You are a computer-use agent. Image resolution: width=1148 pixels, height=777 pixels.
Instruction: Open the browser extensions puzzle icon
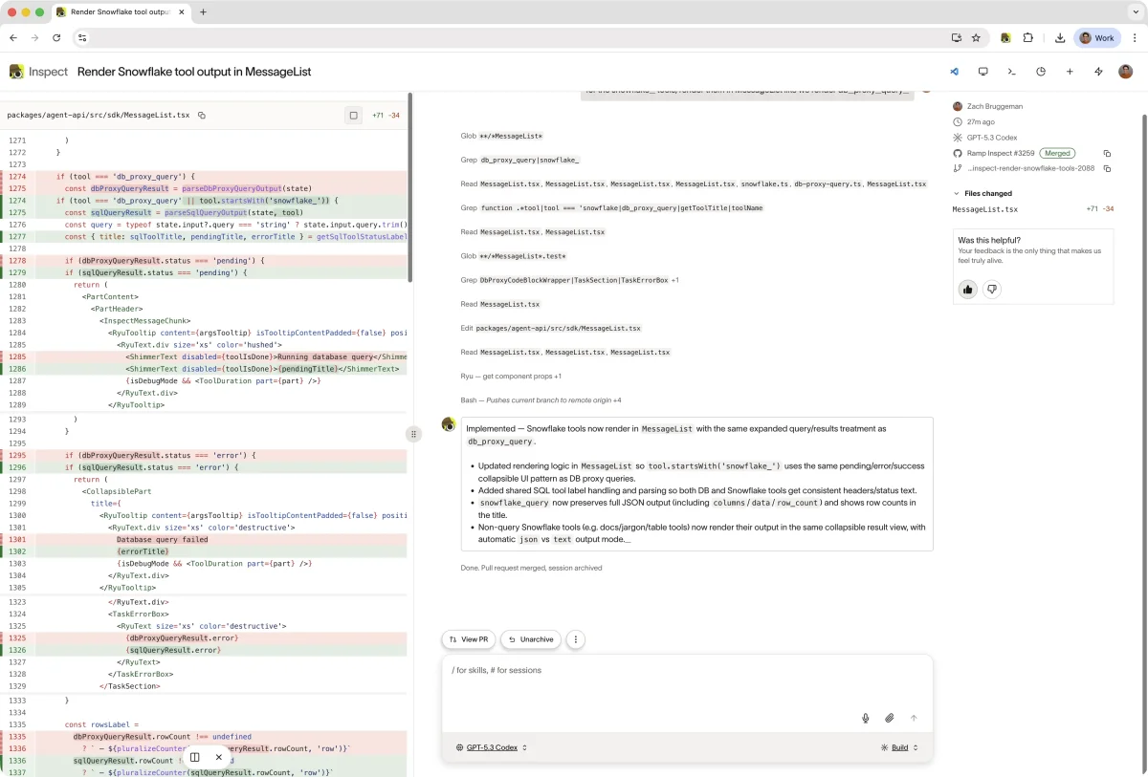1028,38
